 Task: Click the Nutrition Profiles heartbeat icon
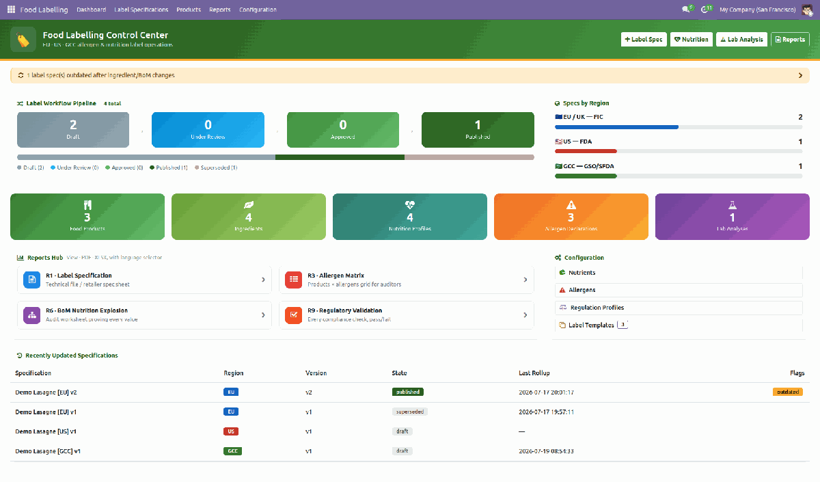410,204
